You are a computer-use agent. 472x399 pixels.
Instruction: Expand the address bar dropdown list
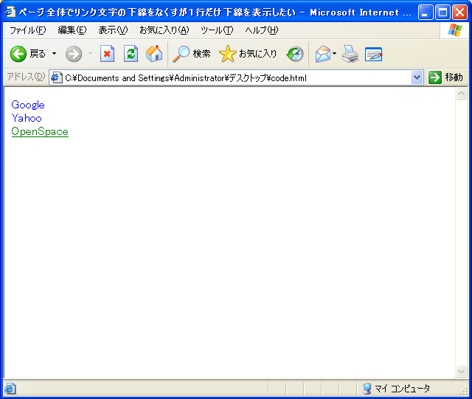click(x=417, y=77)
